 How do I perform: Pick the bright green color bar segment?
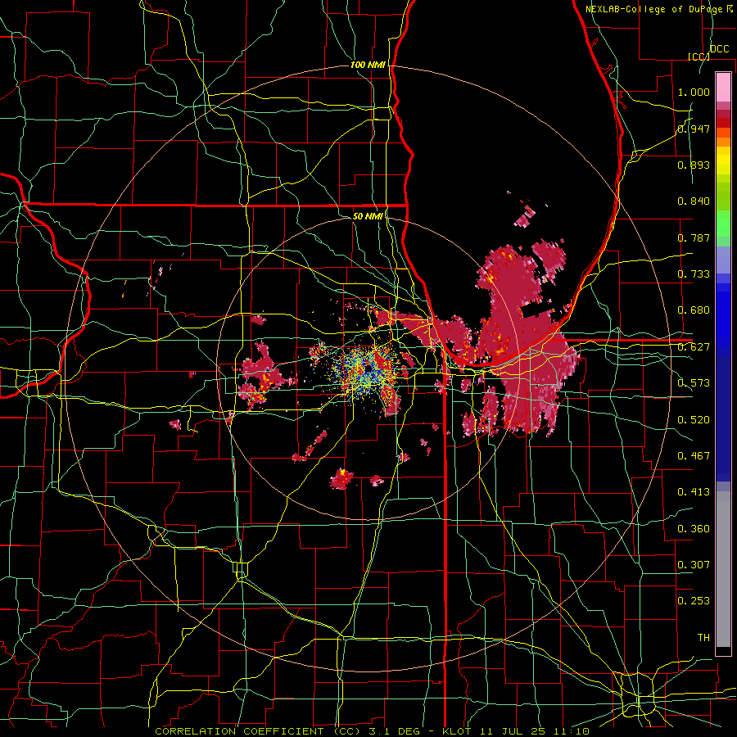coord(723,224)
